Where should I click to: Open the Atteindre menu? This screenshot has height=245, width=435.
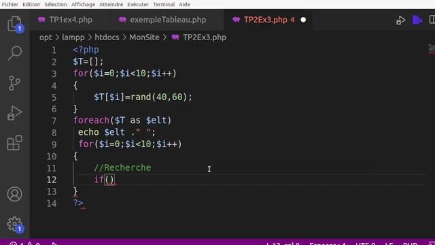click(111, 5)
